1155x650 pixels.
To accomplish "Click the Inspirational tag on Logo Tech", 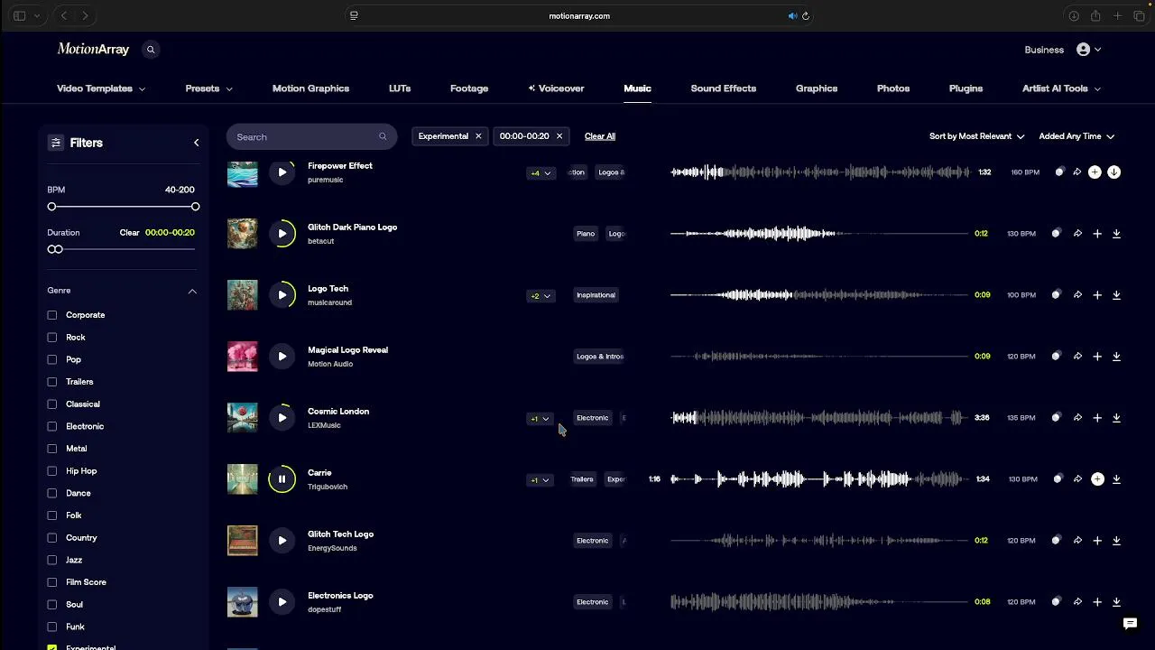I will click(x=596, y=295).
